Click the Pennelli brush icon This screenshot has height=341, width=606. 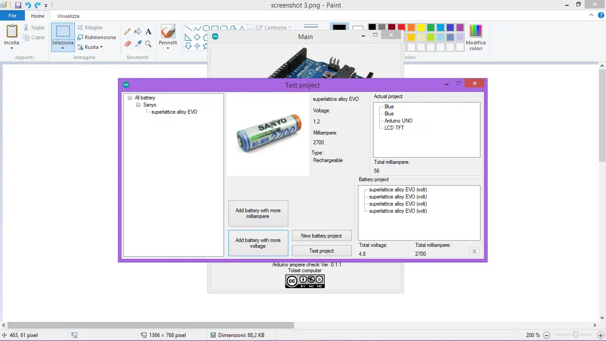click(x=168, y=32)
